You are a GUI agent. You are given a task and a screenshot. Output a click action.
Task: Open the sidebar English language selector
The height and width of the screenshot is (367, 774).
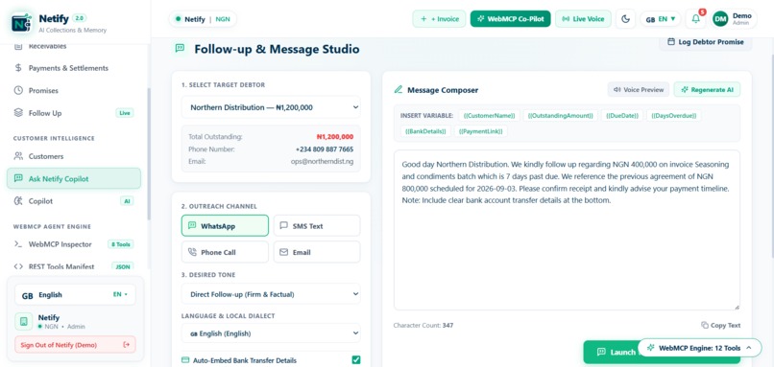tap(75, 294)
